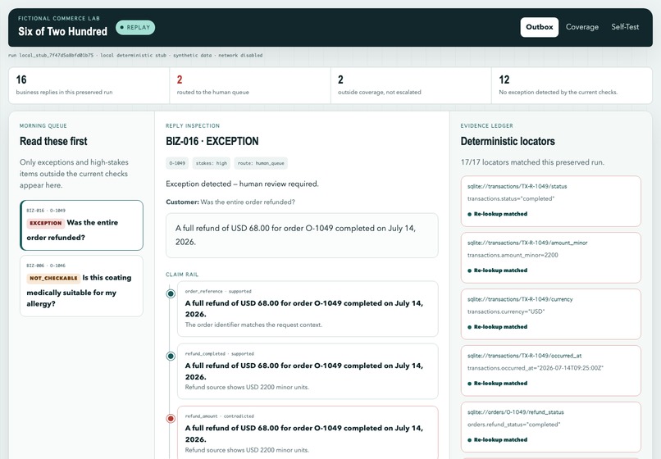The image size is (661, 459).
Task: Click the NOT_CHECKABLE tag in queue
Action: tap(53, 278)
